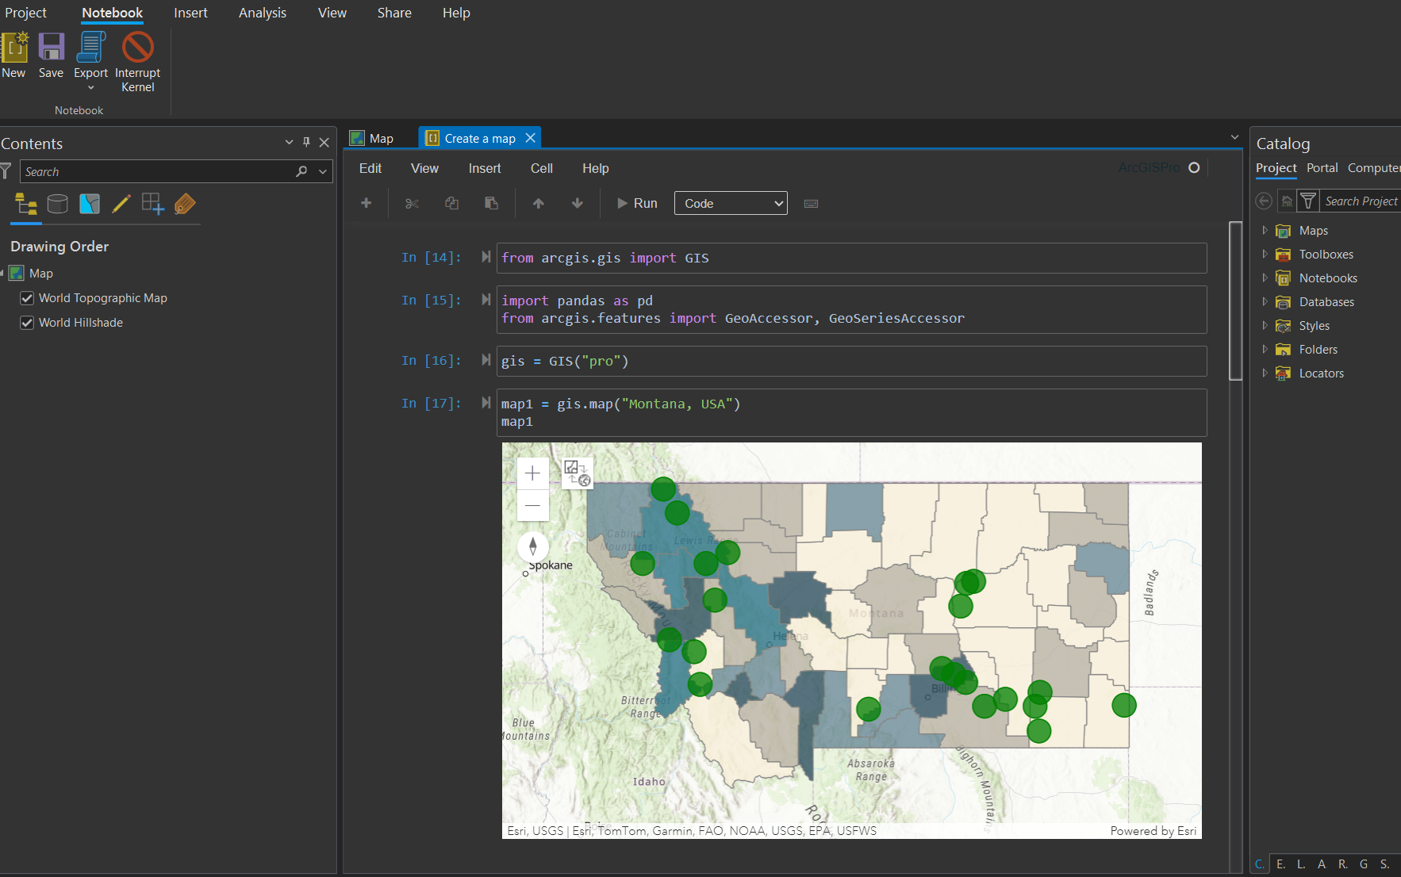Click the Interrupt Kernel icon
Viewport: 1401px width, 877px height.
(137, 48)
